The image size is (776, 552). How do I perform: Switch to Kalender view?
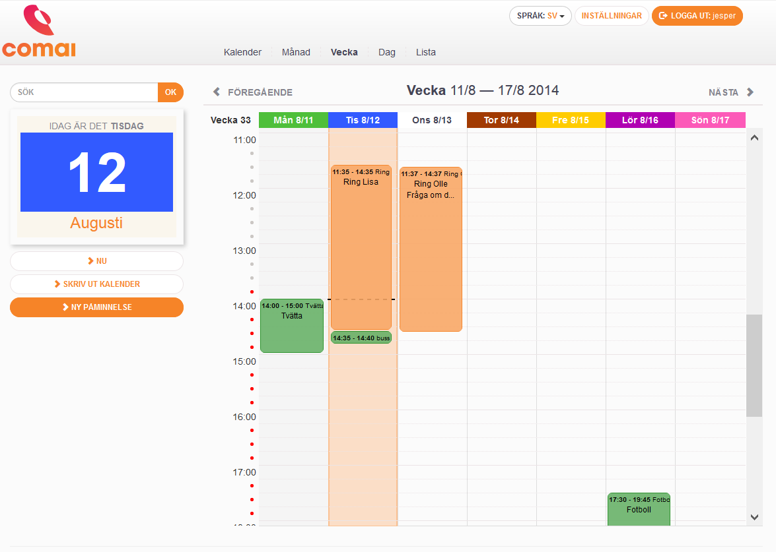242,52
